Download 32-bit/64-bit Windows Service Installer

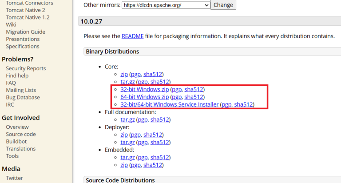pyautogui.click(x=170, y=104)
